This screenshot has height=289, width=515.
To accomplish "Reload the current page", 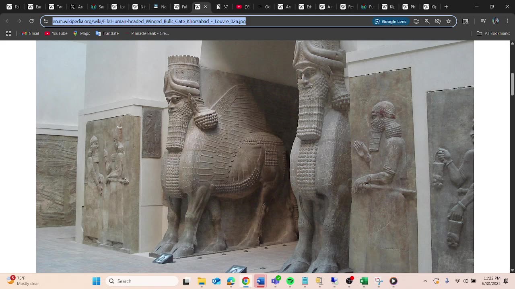I will [31, 21].
